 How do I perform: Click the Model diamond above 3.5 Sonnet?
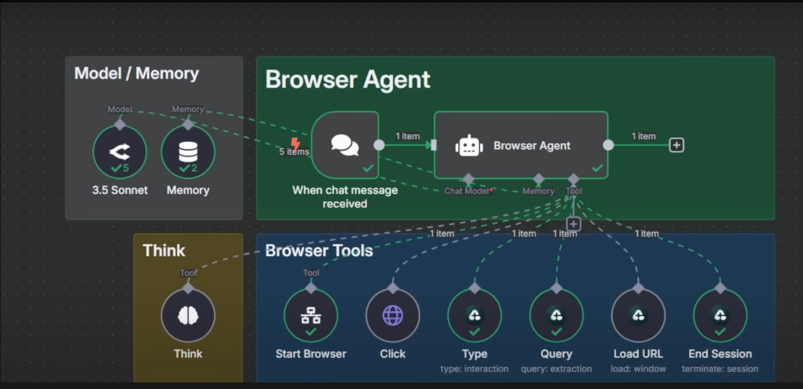[120, 124]
